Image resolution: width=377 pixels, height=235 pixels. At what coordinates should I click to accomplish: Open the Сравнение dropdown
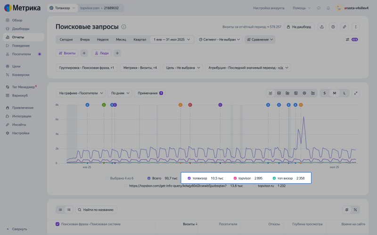[x=260, y=39]
